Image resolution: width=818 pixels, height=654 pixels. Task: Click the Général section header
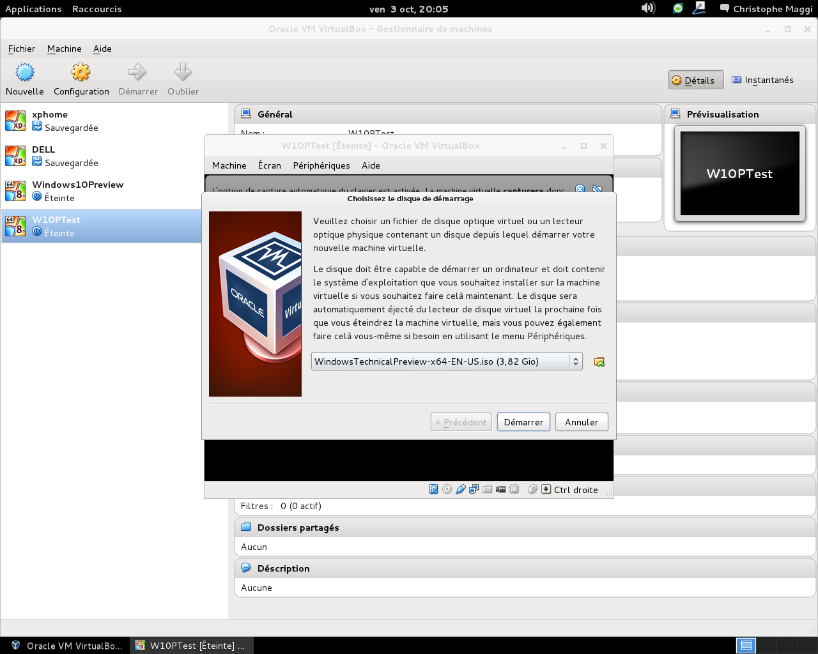pos(448,114)
